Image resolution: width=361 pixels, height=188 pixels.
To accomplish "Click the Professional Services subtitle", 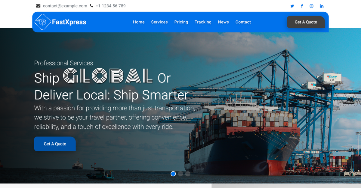I will (x=64, y=63).
